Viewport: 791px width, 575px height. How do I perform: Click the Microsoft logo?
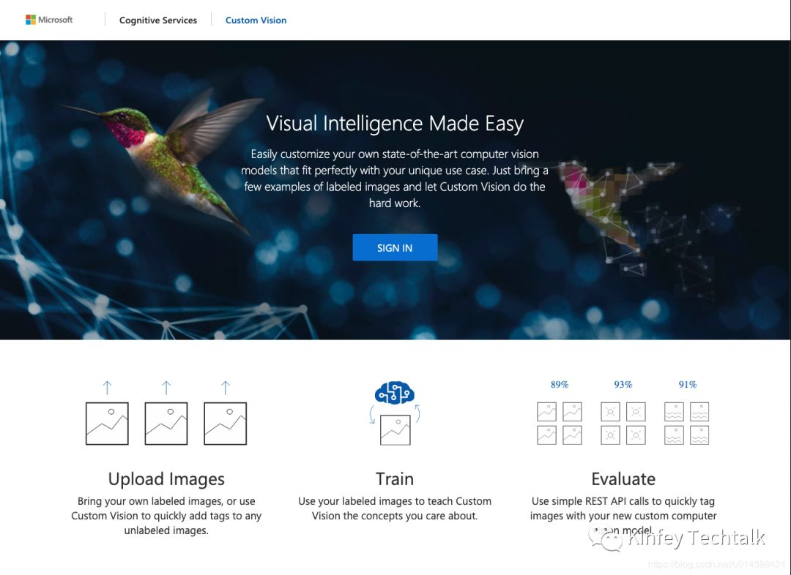(x=49, y=20)
